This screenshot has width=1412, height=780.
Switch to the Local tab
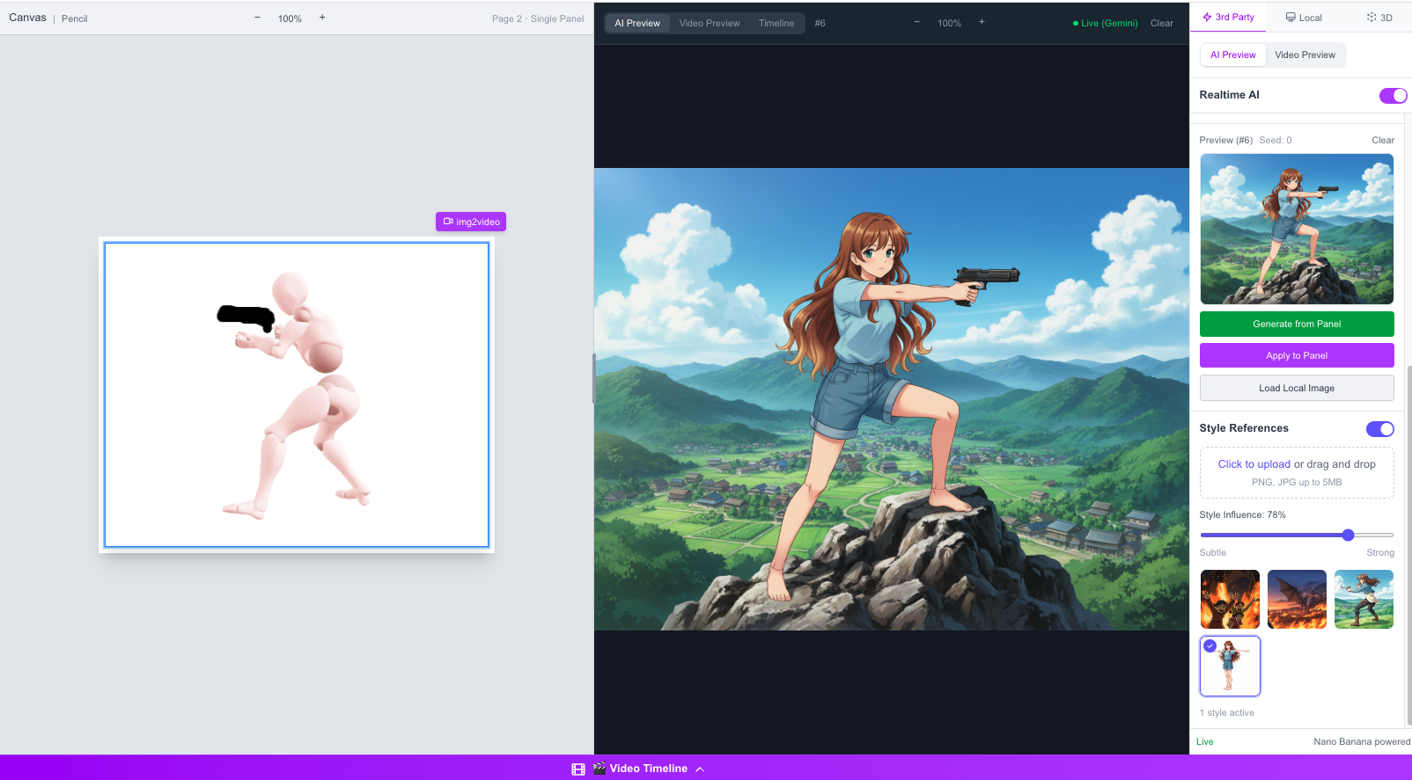(x=1303, y=18)
